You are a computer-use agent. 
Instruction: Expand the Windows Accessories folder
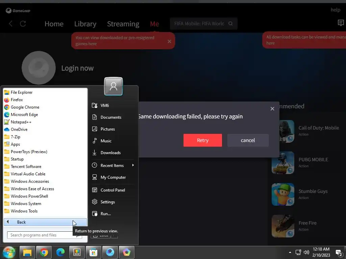45,181
